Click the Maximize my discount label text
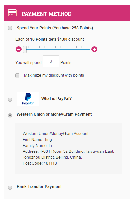The image size is (132, 201). pos(54,75)
